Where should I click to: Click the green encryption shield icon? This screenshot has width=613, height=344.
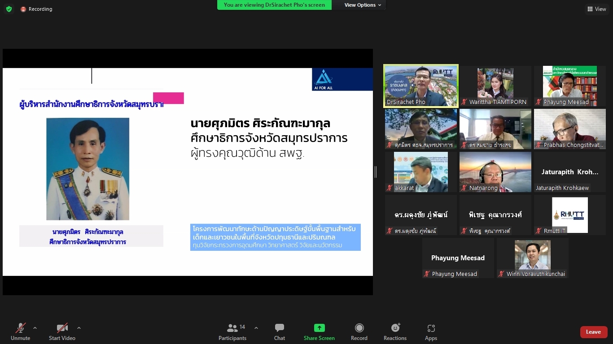[9, 9]
